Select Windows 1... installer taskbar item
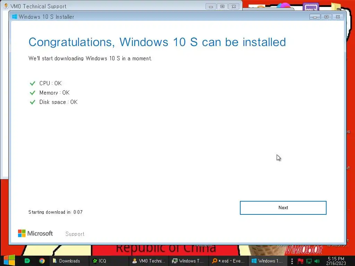This screenshot has width=355, height=266. tap(268, 261)
